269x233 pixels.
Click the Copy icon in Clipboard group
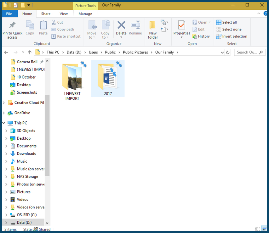[30, 25]
